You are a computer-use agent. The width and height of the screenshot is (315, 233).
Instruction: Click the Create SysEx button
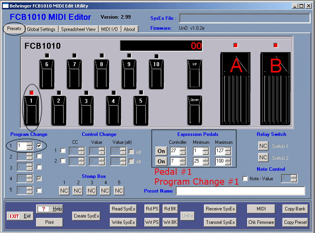(86, 216)
